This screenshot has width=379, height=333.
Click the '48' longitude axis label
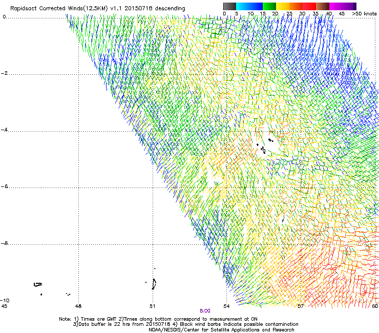click(78, 306)
